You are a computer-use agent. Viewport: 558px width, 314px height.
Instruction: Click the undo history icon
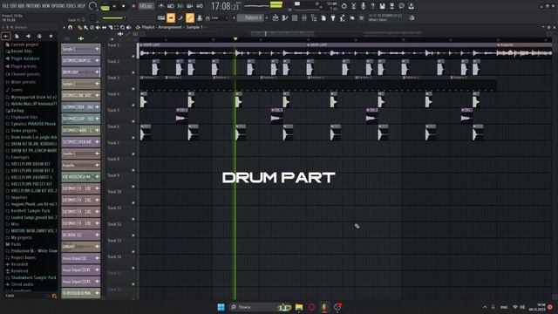pyautogui.click(x=344, y=6)
